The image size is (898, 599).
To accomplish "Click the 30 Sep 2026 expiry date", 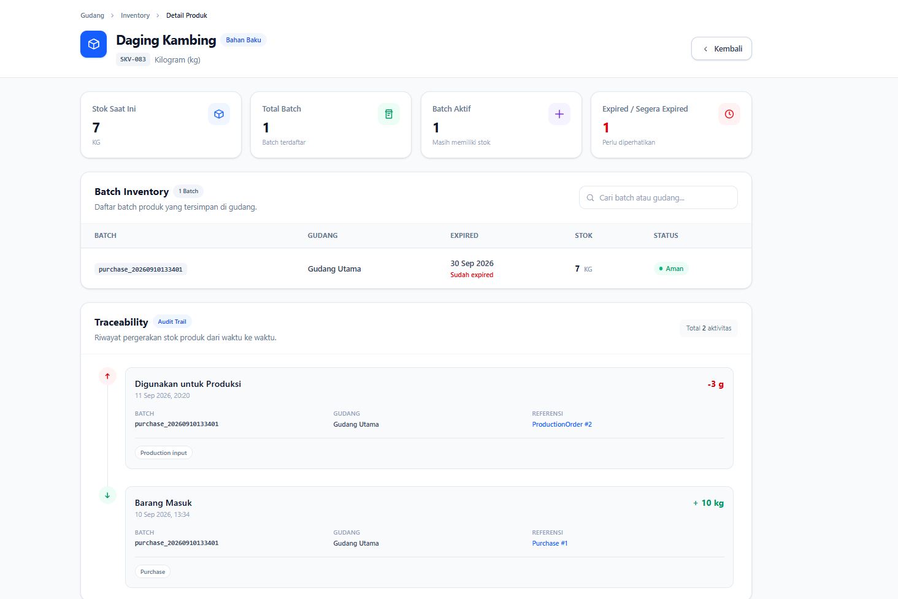I will [472, 263].
